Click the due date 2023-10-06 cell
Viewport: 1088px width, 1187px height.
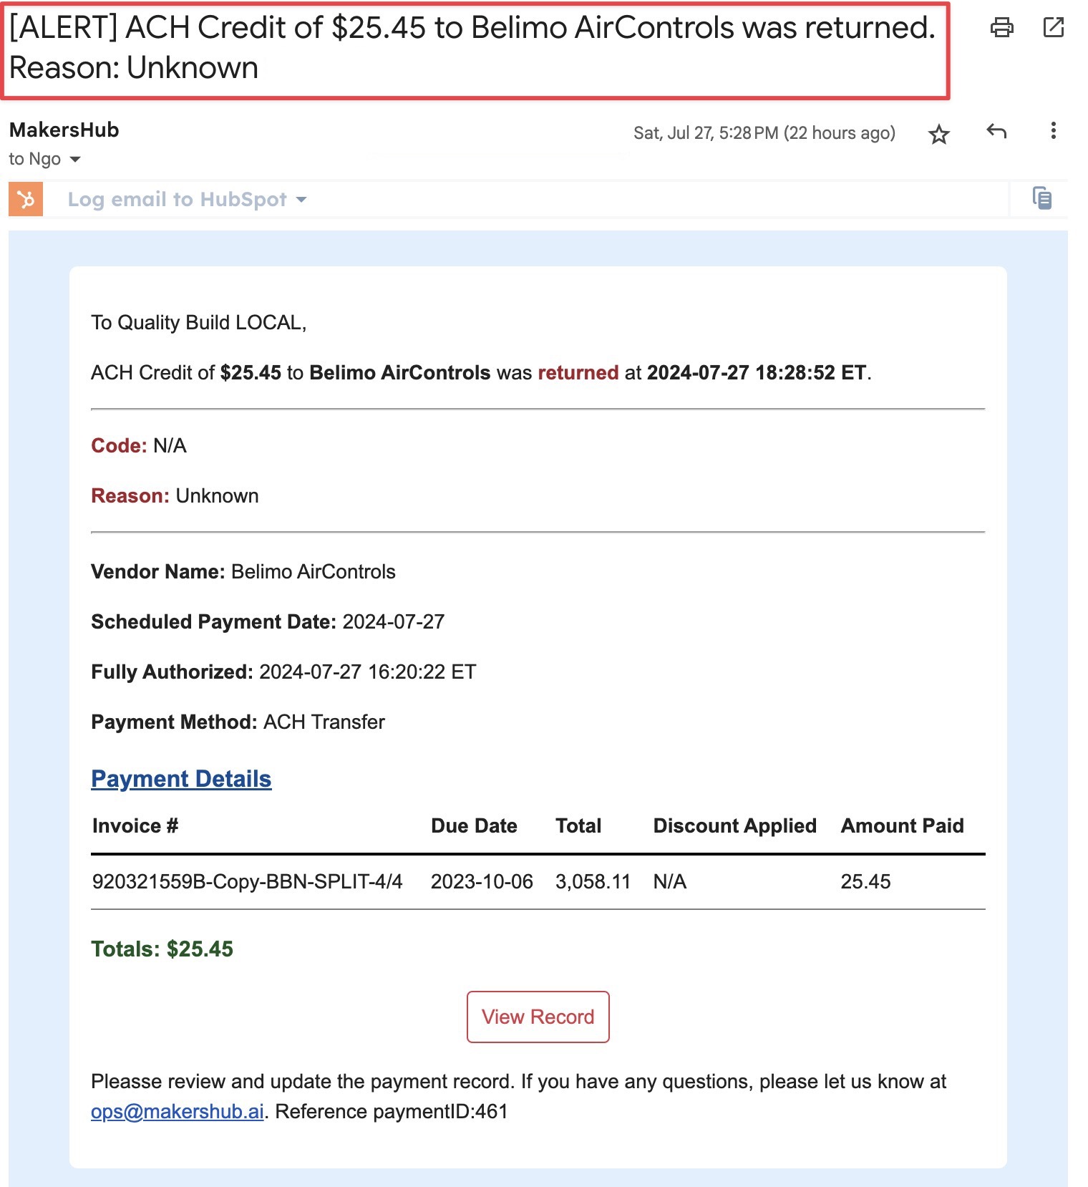pos(482,881)
